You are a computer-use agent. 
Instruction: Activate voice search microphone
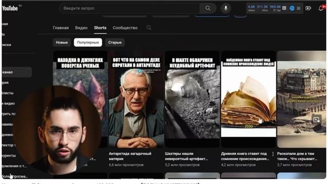(x=225, y=8)
